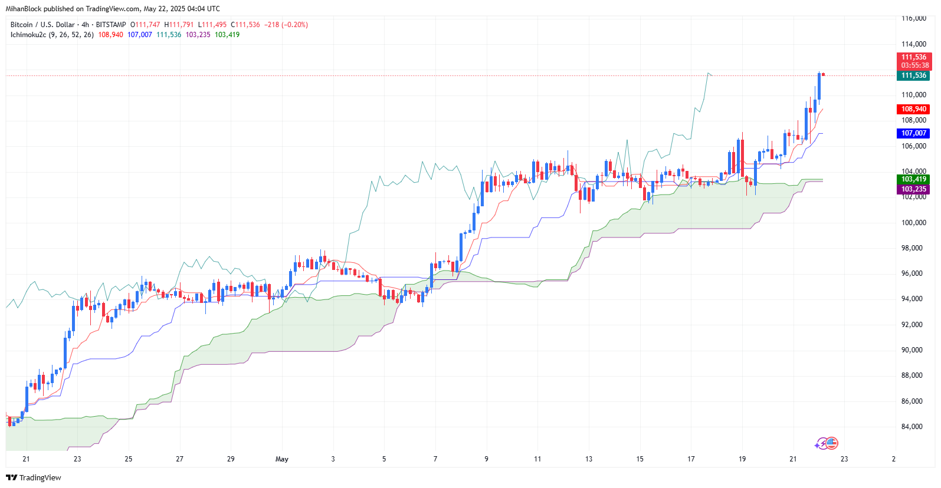Click the red 111,536 countdown price label
The height and width of the screenshot is (488, 941).
914,61
